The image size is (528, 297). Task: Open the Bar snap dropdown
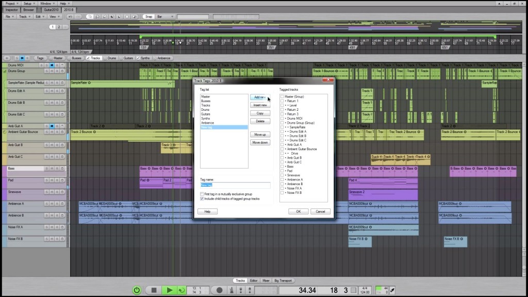click(x=166, y=16)
